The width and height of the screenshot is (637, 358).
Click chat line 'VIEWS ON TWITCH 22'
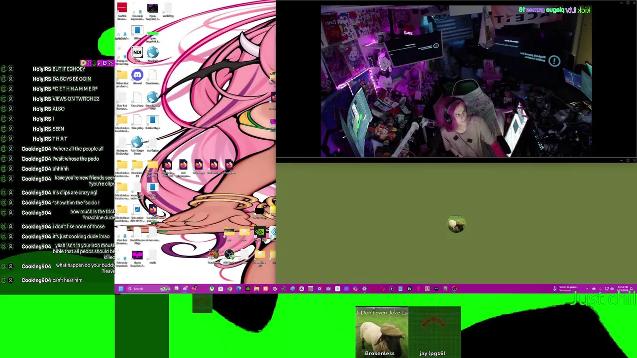click(x=76, y=99)
